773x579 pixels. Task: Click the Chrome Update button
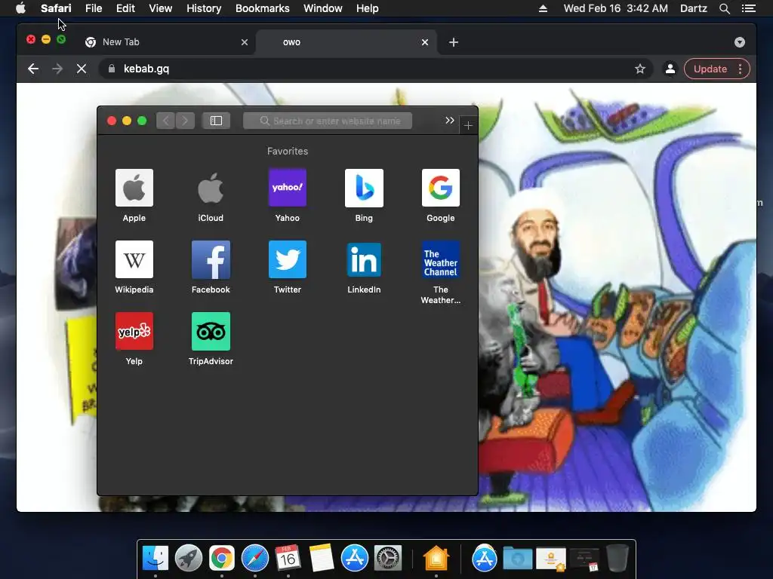pos(710,69)
